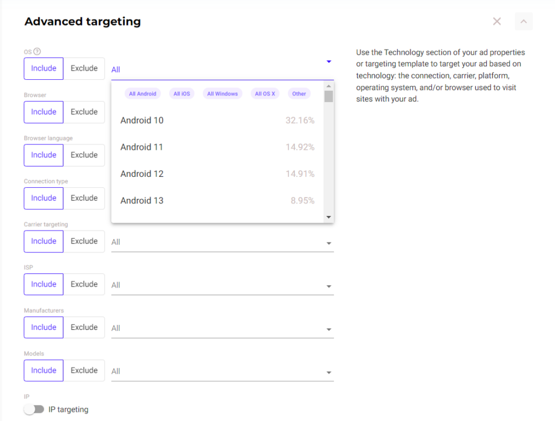Click the OS selection input field
This screenshot has height=421, width=555.
tap(217, 69)
